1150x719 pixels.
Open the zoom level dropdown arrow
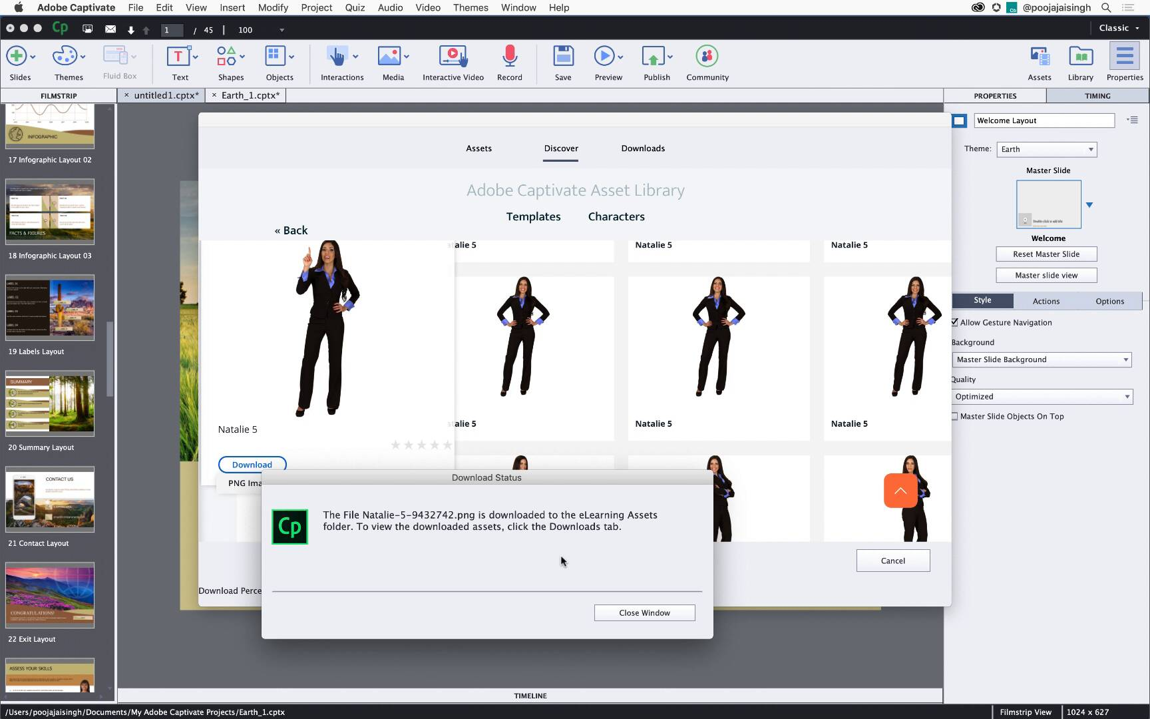coord(282,30)
